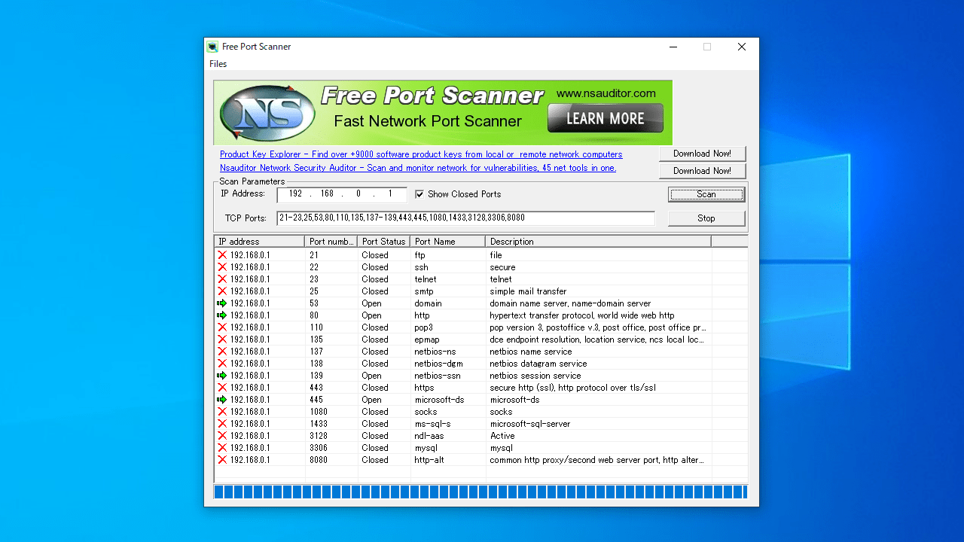Image resolution: width=964 pixels, height=542 pixels.
Task: Minimize the Free Port Scanner window
Action: [673, 47]
